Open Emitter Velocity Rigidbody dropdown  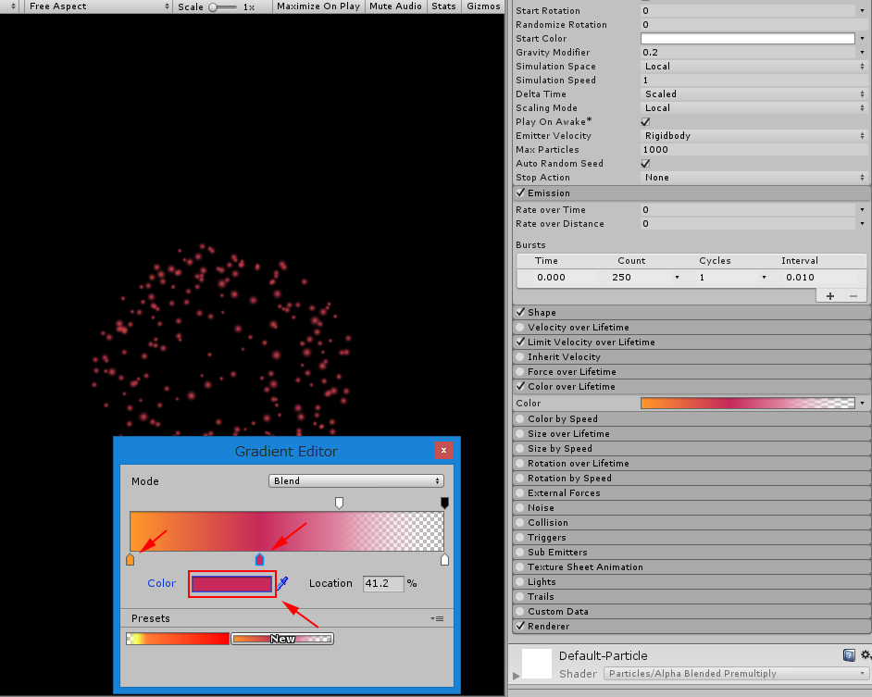pos(754,136)
